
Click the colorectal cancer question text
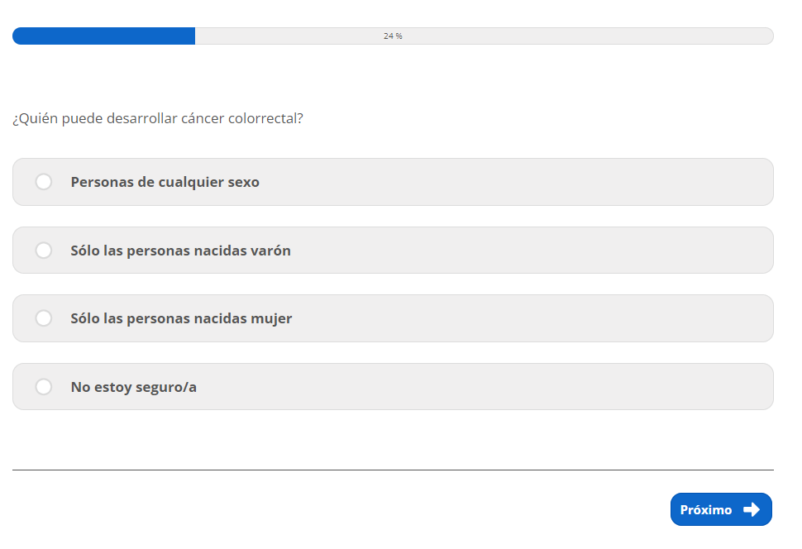[x=157, y=119]
